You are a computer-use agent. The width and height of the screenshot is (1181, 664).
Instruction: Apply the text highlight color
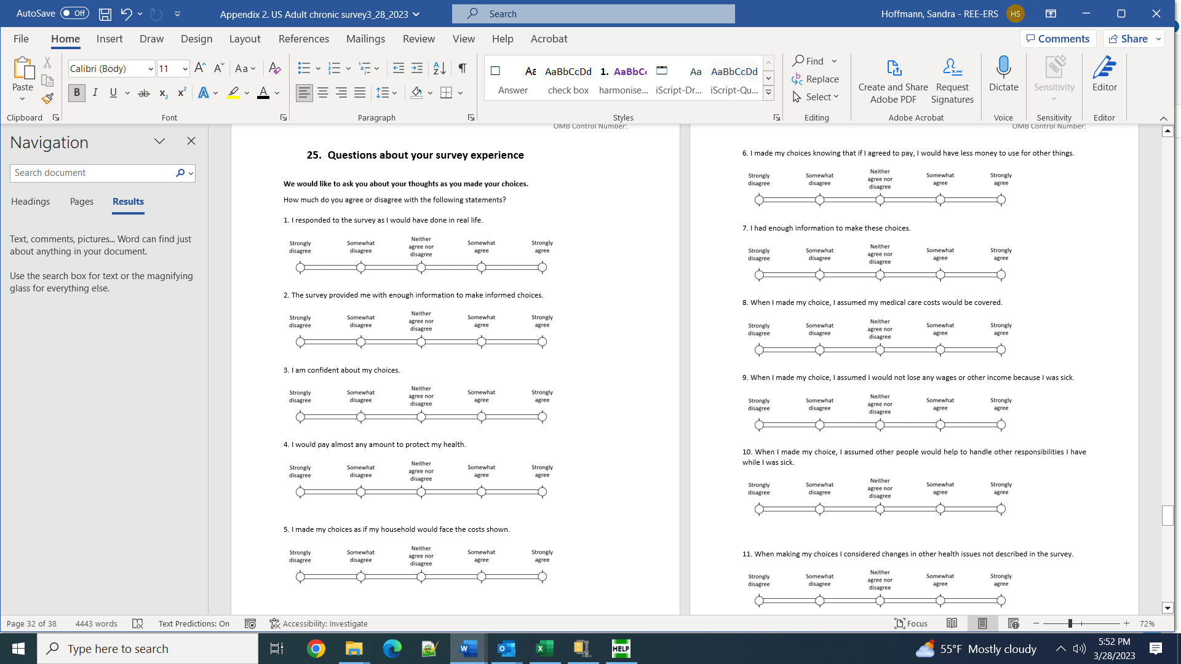point(233,93)
